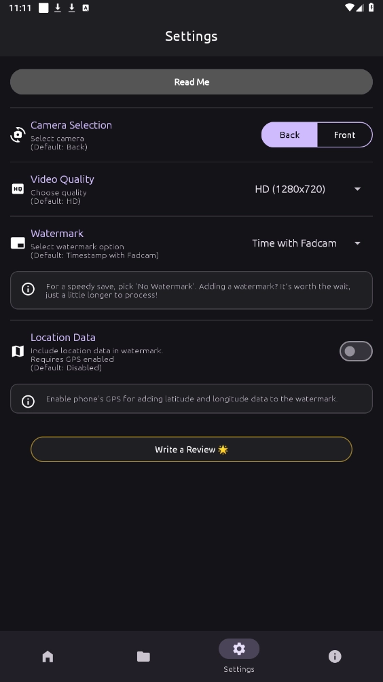Go to Home via the bottom house icon

[48, 656]
